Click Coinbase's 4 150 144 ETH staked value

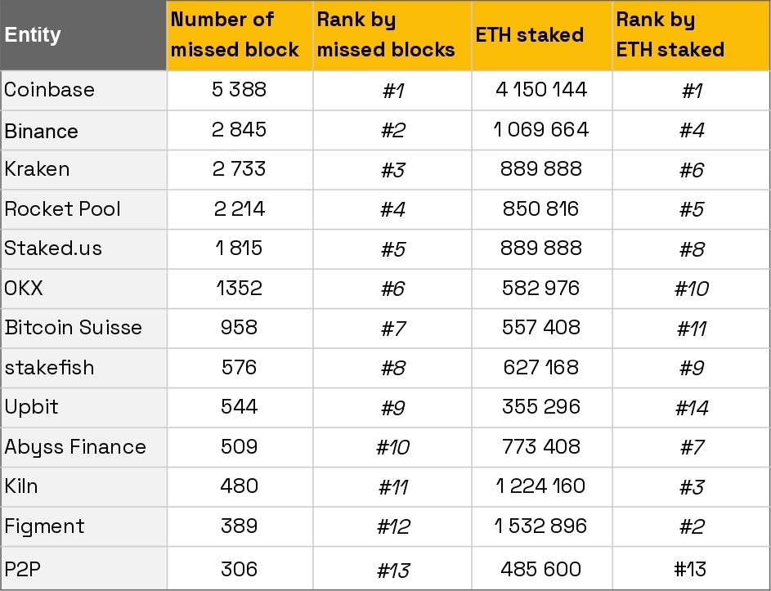pyautogui.click(x=541, y=89)
